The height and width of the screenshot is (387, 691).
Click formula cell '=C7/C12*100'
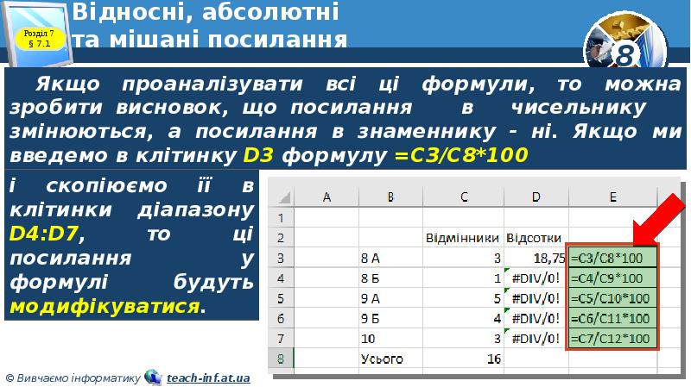(x=612, y=339)
